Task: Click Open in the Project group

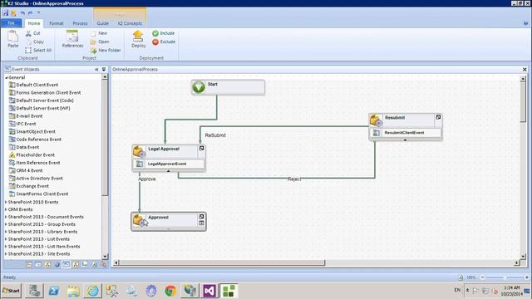Action: point(100,42)
